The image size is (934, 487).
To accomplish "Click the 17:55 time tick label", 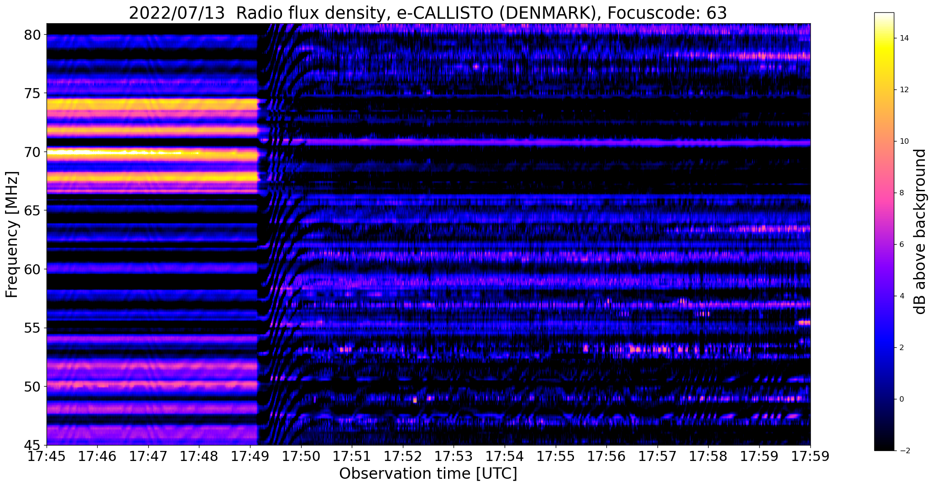I will coord(556,456).
